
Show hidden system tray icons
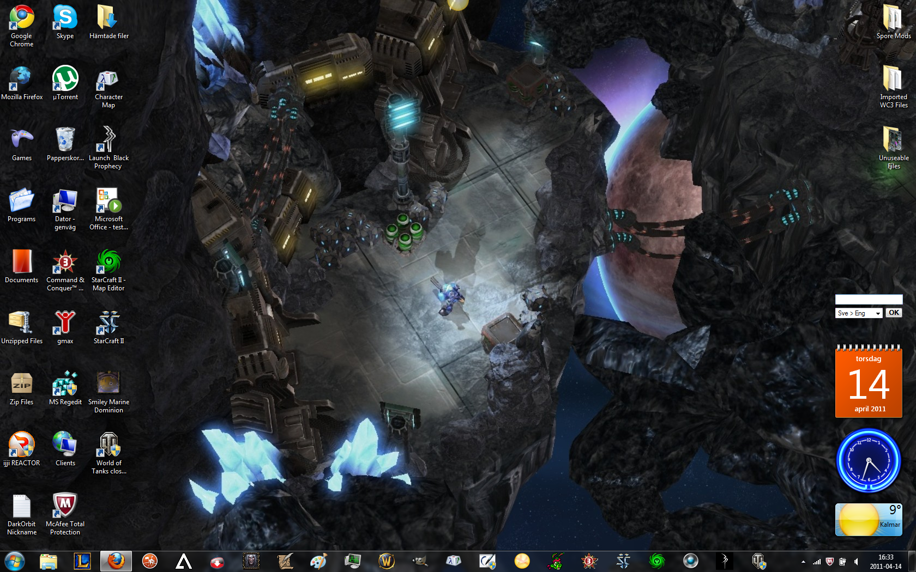click(803, 562)
